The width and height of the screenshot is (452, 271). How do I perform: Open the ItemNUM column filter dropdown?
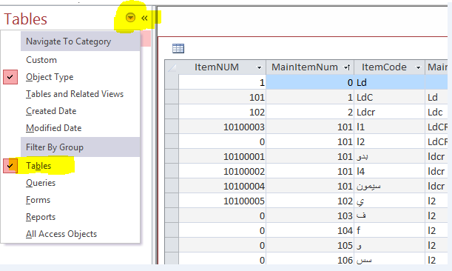coord(259,67)
